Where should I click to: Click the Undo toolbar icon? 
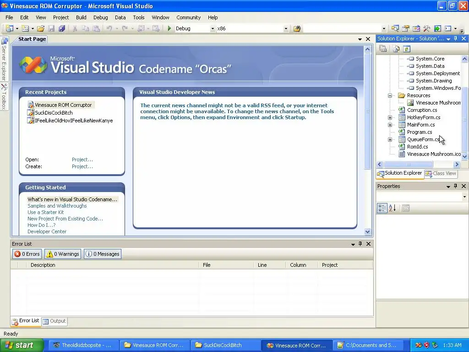[x=109, y=28]
